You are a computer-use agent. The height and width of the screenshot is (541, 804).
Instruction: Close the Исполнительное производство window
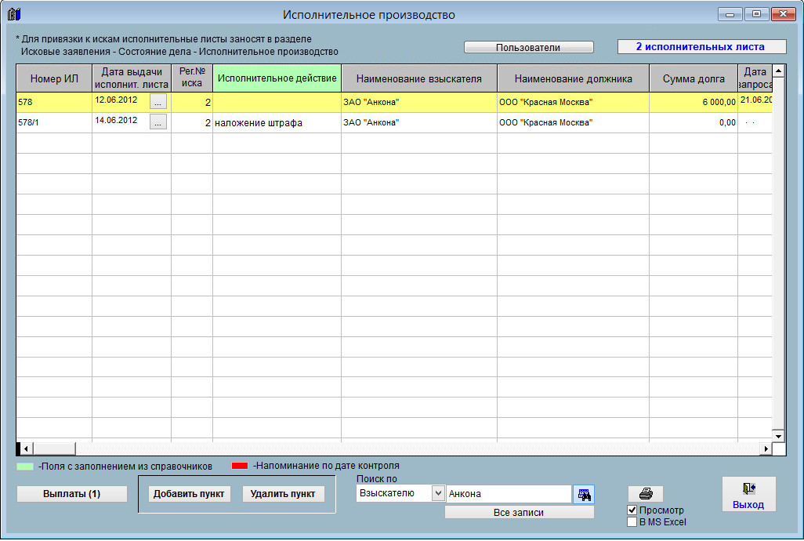[x=783, y=14]
